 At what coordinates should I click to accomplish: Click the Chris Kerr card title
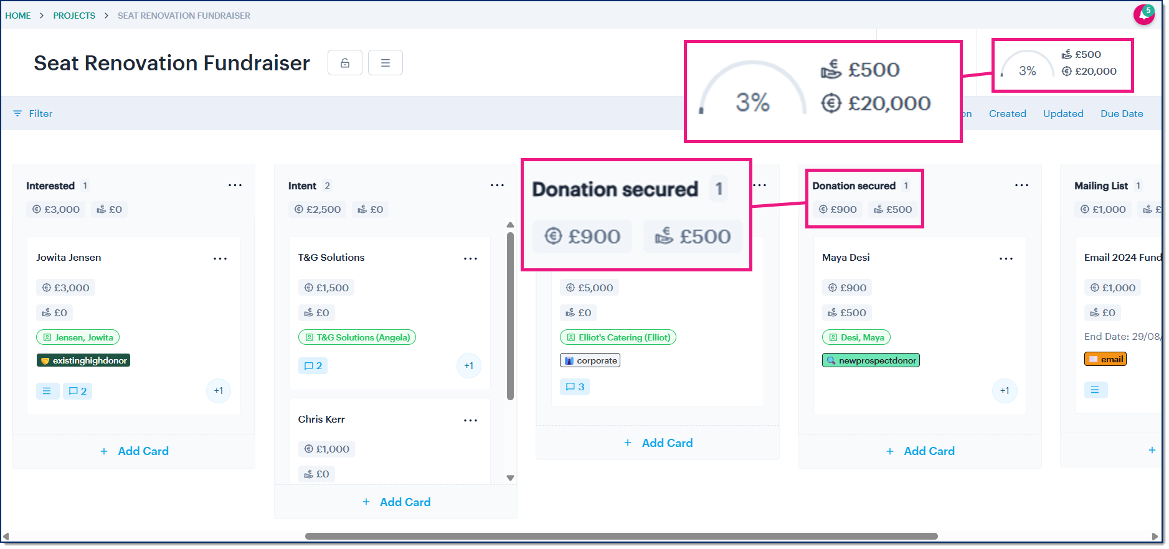click(321, 420)
